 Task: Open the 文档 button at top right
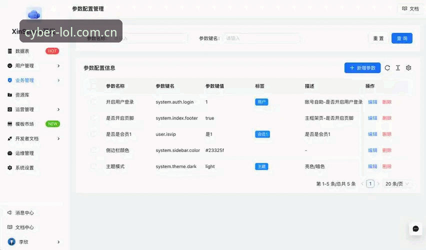410,8
